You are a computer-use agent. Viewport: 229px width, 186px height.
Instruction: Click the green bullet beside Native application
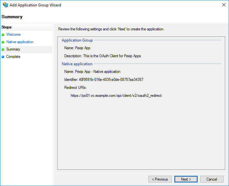(3, 42)
